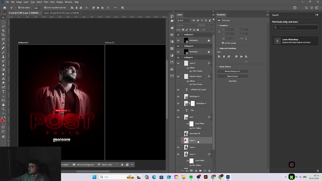322x181 pixels.
Task: Open the options bar settings gear
Action: 123,8
